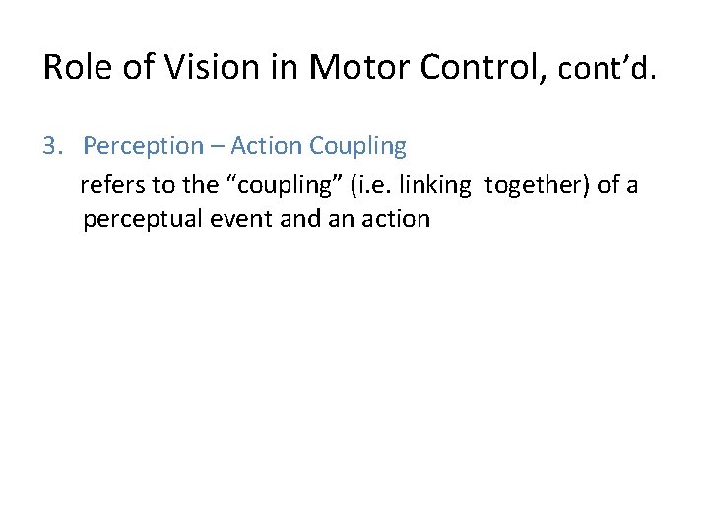Screen dimensions: 709x532
Task: Click the blue word "Perception" in heading
Action: (142, 147)
